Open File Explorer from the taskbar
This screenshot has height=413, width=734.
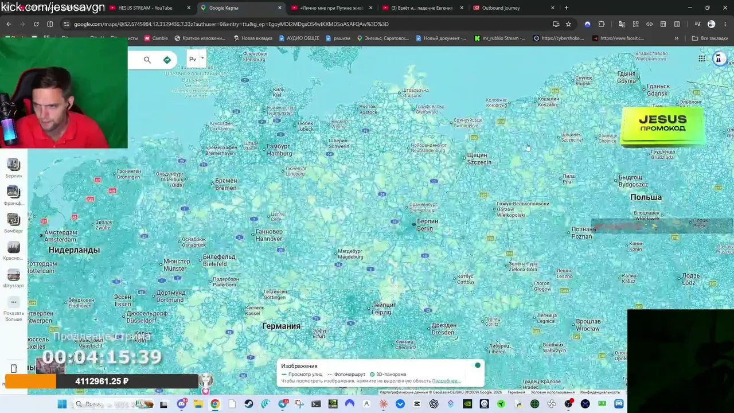198,404
